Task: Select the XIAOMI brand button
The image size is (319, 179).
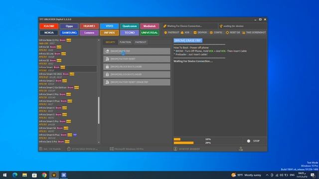Action: point(49,26)
